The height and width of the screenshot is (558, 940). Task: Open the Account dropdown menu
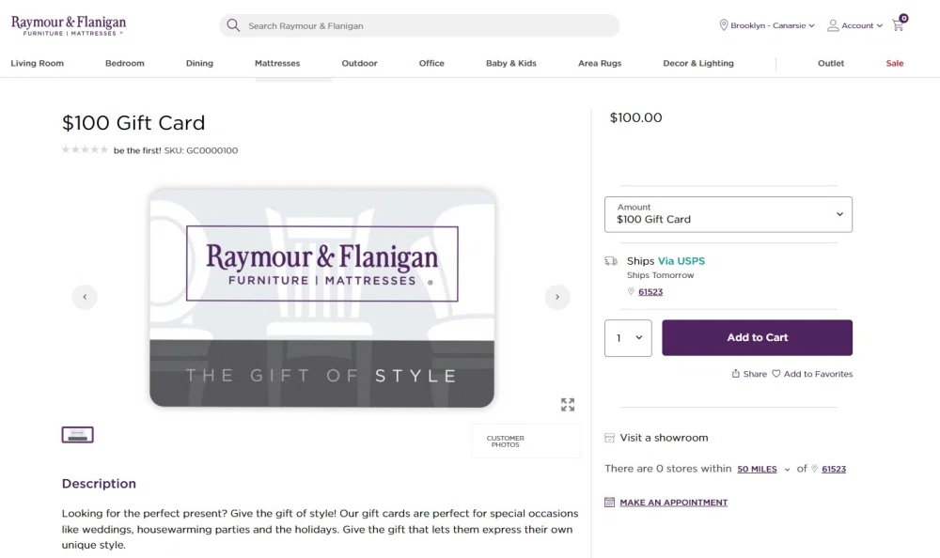(854, 25)
